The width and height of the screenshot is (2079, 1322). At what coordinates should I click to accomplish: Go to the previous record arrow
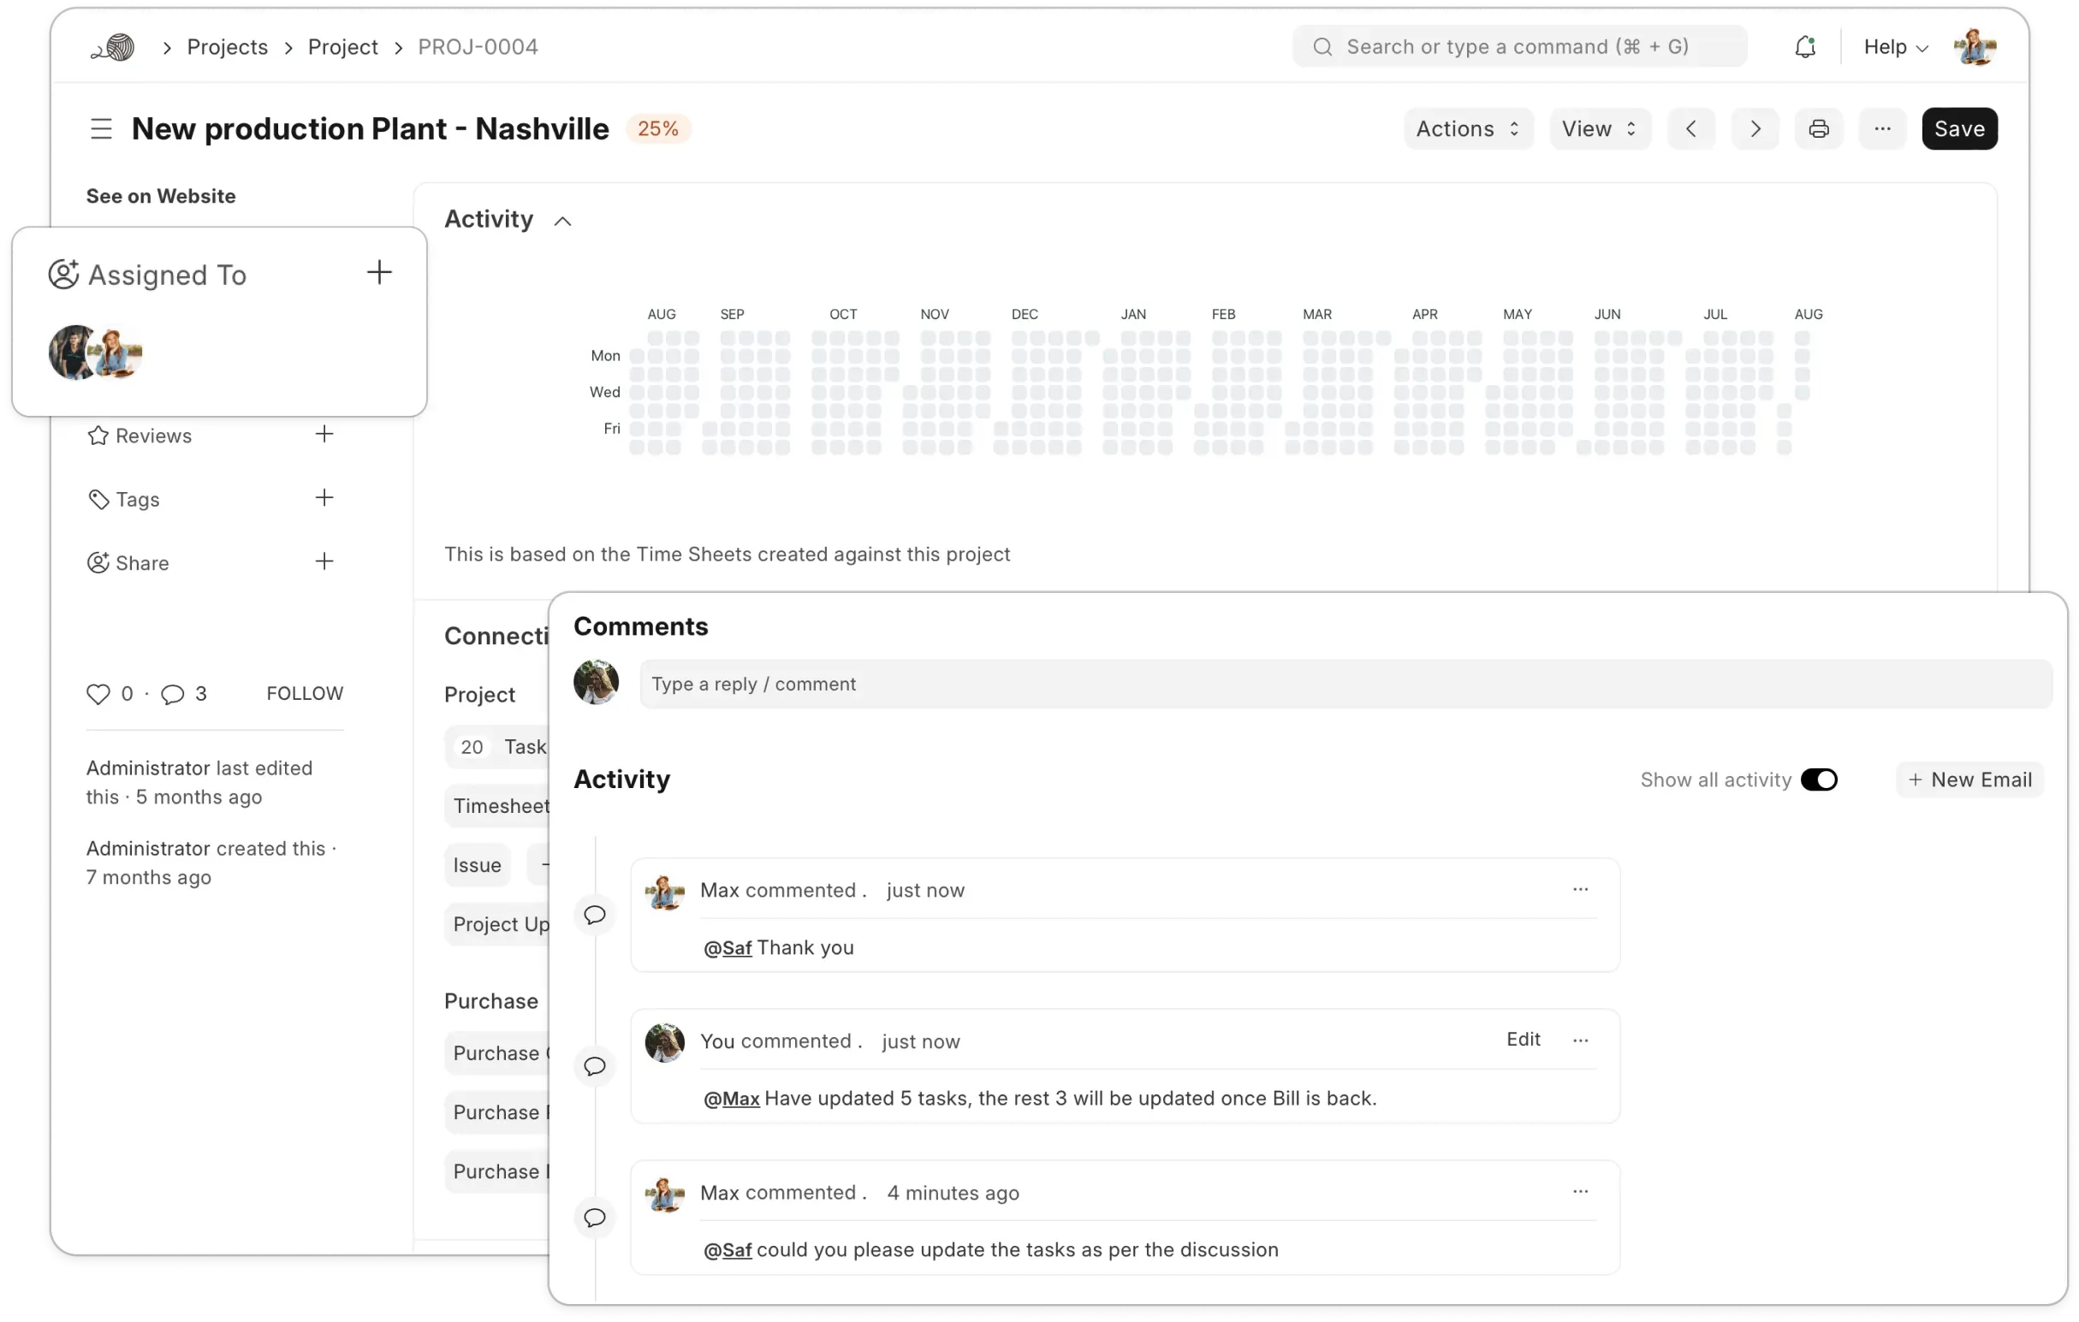click(x=1690, y=128)
